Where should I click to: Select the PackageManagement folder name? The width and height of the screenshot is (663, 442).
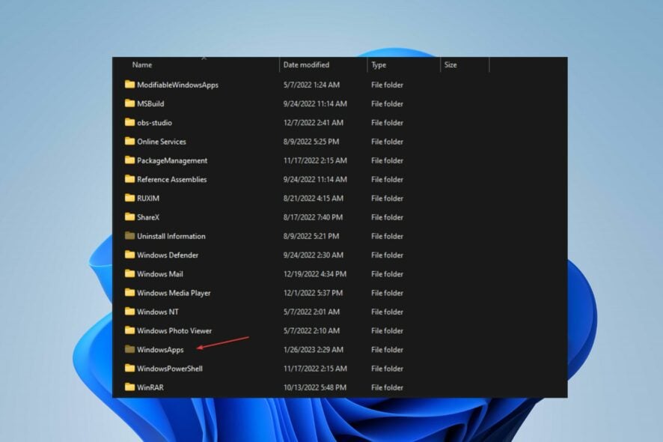click(172, 160)
